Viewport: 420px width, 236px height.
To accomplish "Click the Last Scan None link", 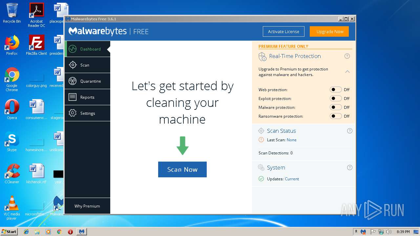I will (291, 140).
